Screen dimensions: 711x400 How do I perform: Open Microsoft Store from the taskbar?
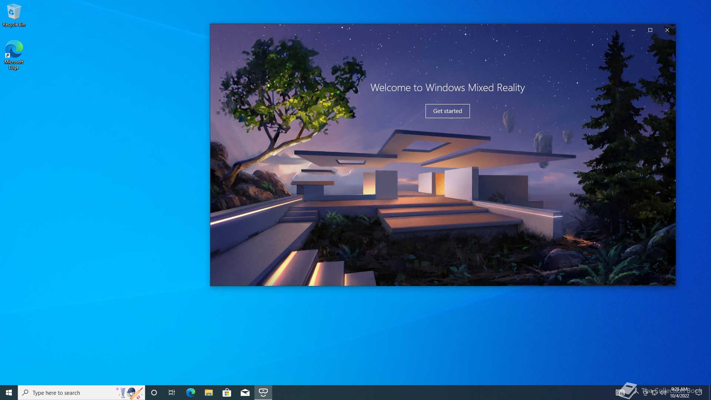coord(227,393)
